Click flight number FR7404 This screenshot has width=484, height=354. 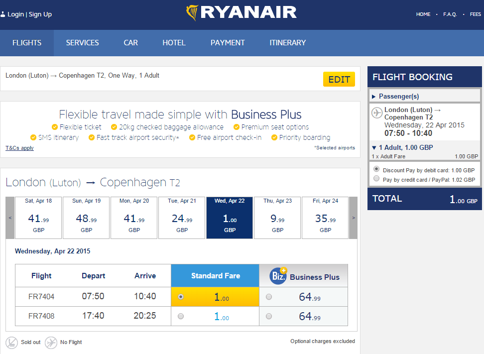[41, 297]
